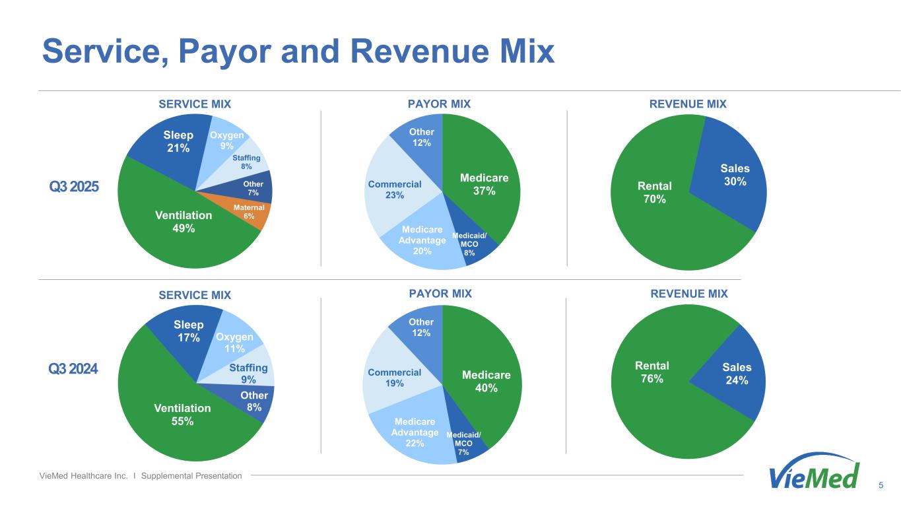Select the Sales 30% slice

coord(733,175)
